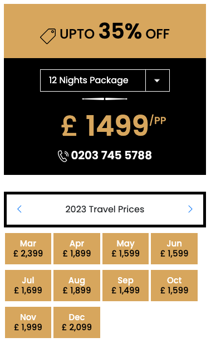Choose the Jun £1,599 price tile

point(174,249)
